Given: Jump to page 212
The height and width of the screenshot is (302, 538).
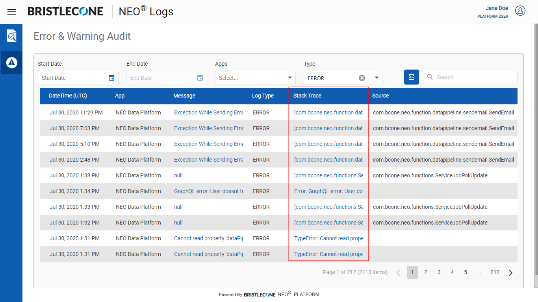Looking at the screenshot, I should [x=495, y=272].
